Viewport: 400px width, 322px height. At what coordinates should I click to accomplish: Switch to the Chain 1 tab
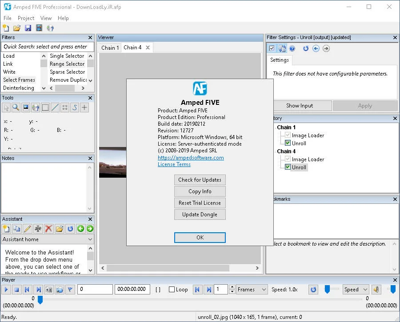110,48
